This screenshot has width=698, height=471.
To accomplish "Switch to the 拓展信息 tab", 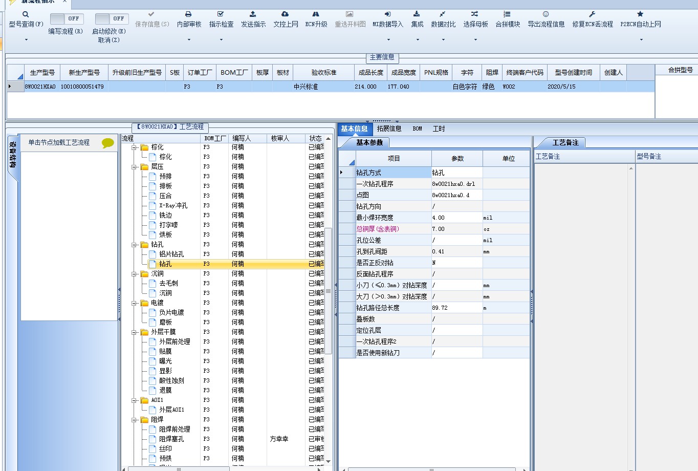I will click(389, 129).
